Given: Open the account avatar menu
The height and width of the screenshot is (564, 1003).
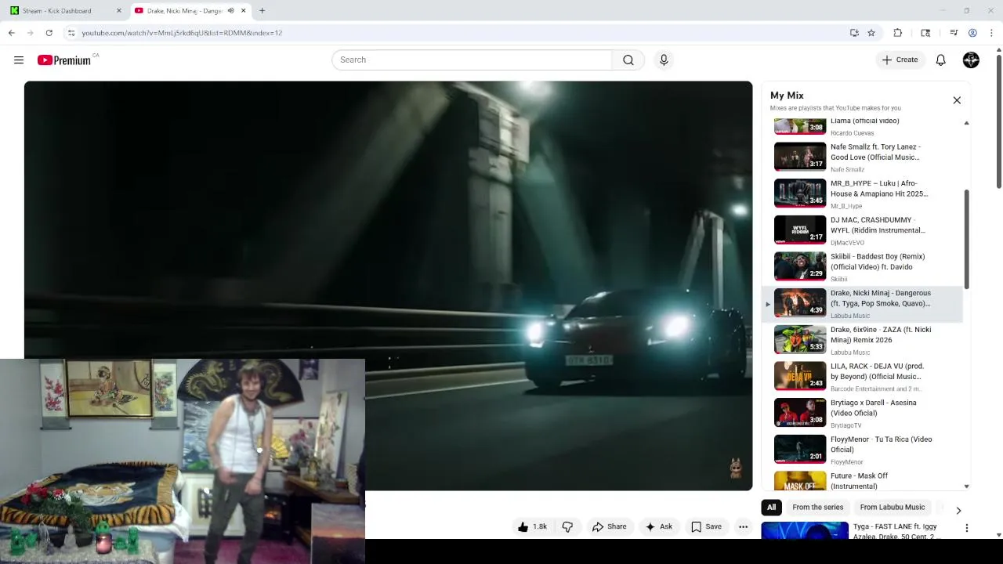Looking at the screenshot, I should point(971,60).
